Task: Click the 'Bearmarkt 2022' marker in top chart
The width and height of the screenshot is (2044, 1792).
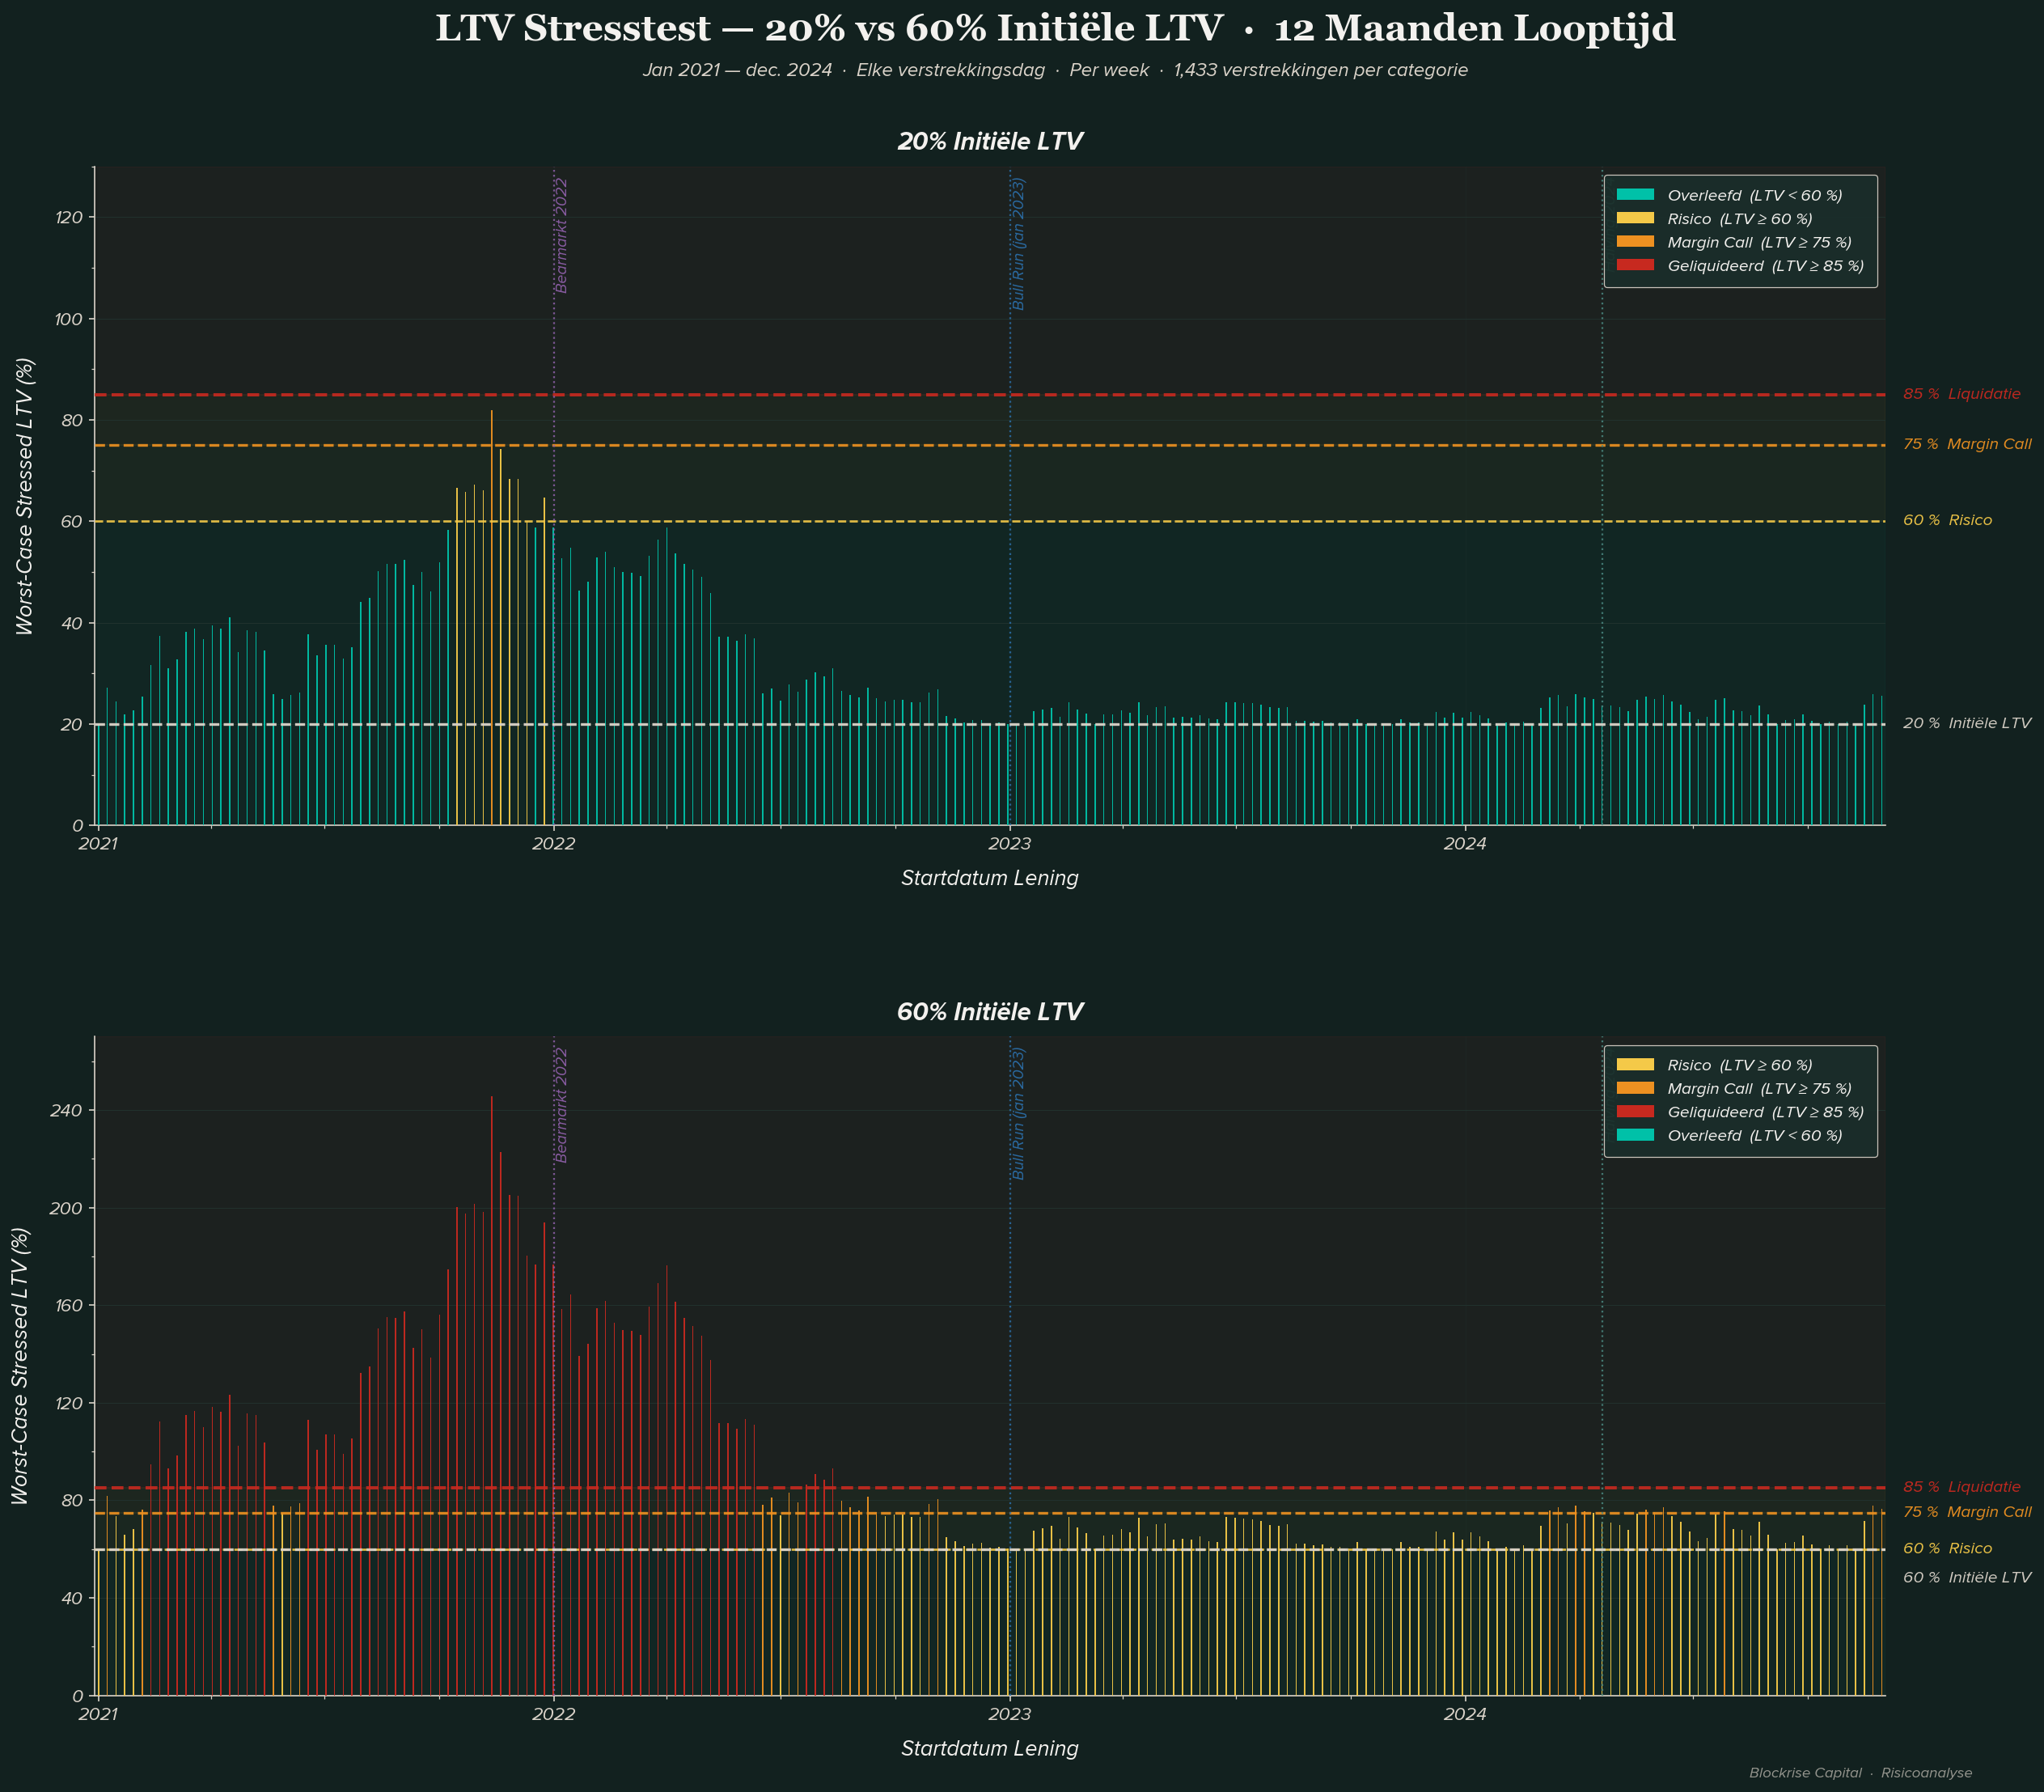Action: coord(561,235)
